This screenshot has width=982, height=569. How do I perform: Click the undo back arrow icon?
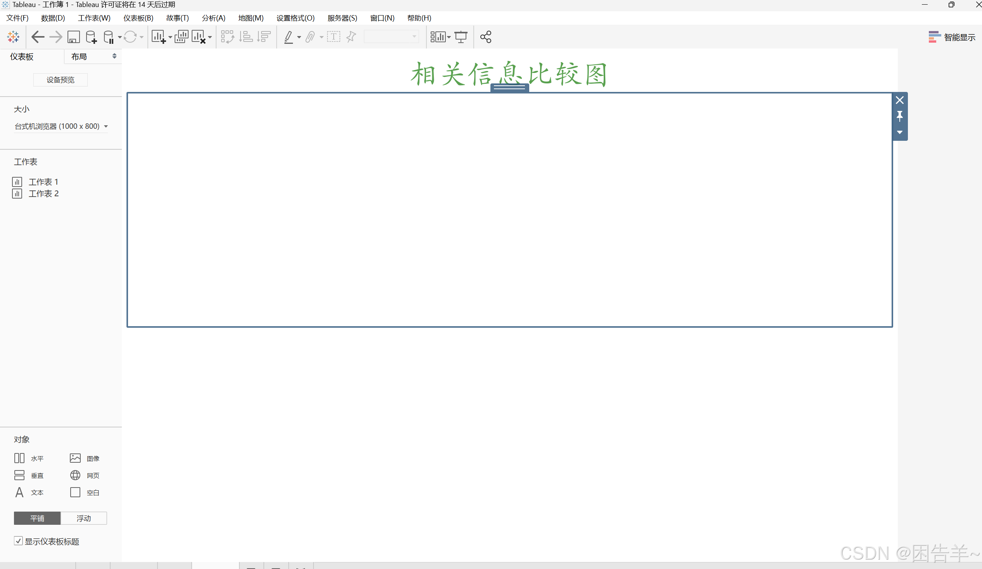coord(38,37)
